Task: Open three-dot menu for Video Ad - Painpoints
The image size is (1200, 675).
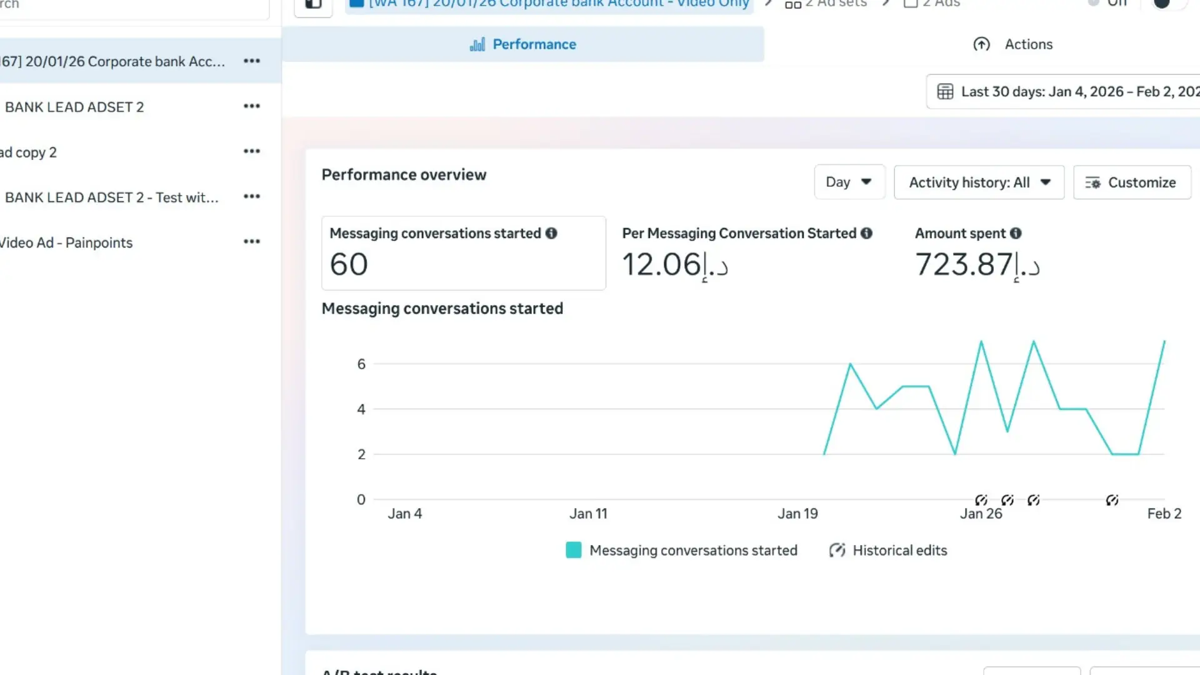Action: pyautogui.click(x=252, y=241)
